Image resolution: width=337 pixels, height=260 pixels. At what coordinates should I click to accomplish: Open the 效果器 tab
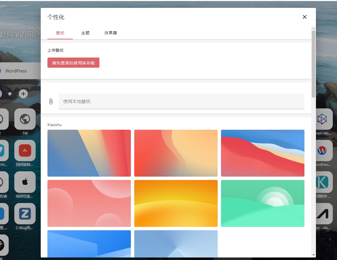(111, 33)
